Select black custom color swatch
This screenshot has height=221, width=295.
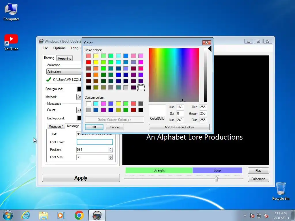[141, 110]
